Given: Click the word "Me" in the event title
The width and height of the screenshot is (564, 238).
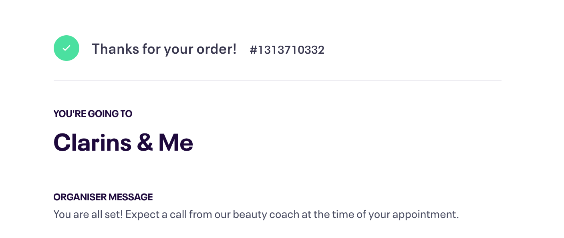Looking at the screenshot, I should (176, 142).
